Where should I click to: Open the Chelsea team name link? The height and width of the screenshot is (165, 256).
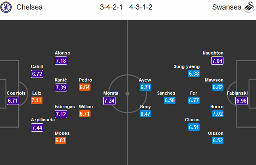(30, 7)
